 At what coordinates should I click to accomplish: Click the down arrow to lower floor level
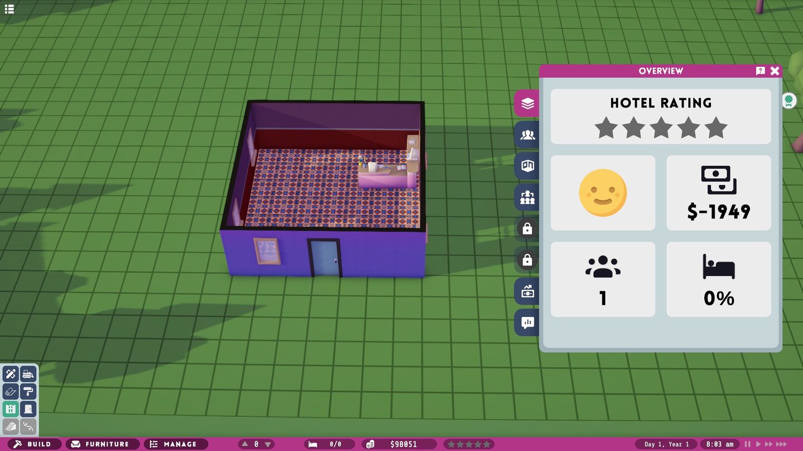pyautogui.click(x=267, y=444)
